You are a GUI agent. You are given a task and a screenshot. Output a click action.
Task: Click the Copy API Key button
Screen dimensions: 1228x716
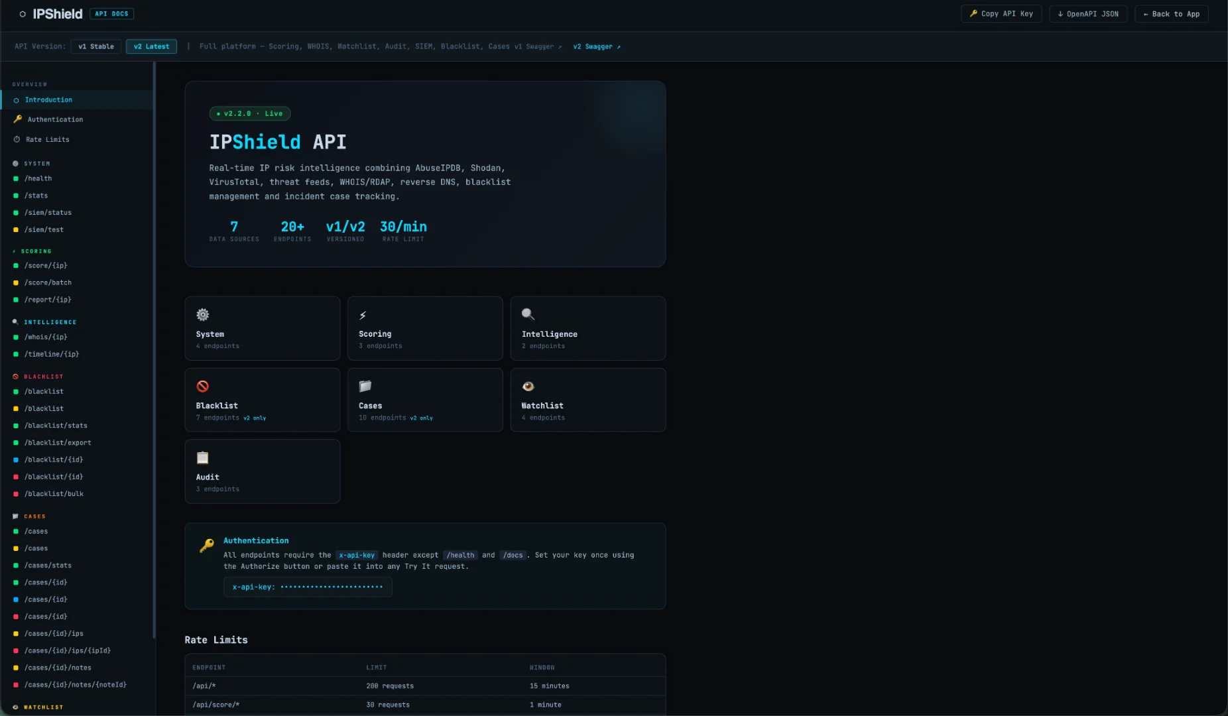[x=1001, y=14]
